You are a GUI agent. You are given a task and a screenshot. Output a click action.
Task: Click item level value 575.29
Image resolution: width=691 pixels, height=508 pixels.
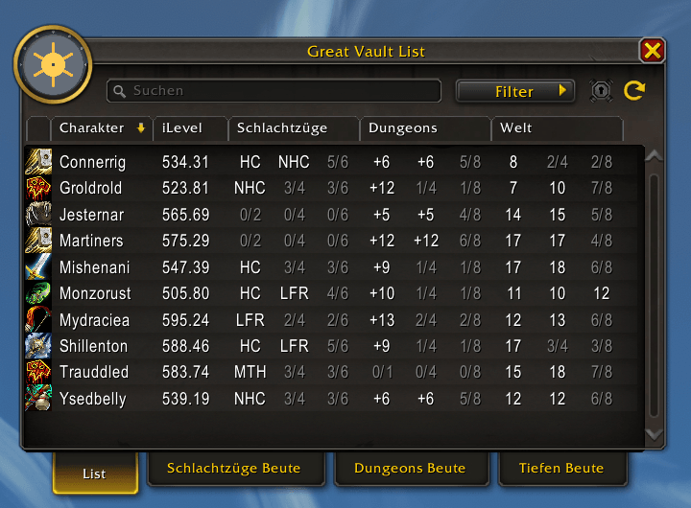[185, 241]
